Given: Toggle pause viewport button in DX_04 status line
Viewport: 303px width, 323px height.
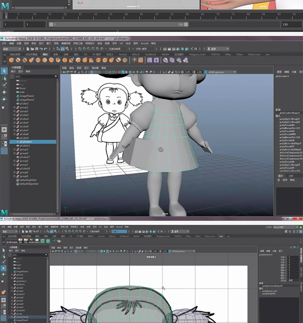Looking at the screenshot, I should click(196, 49).
